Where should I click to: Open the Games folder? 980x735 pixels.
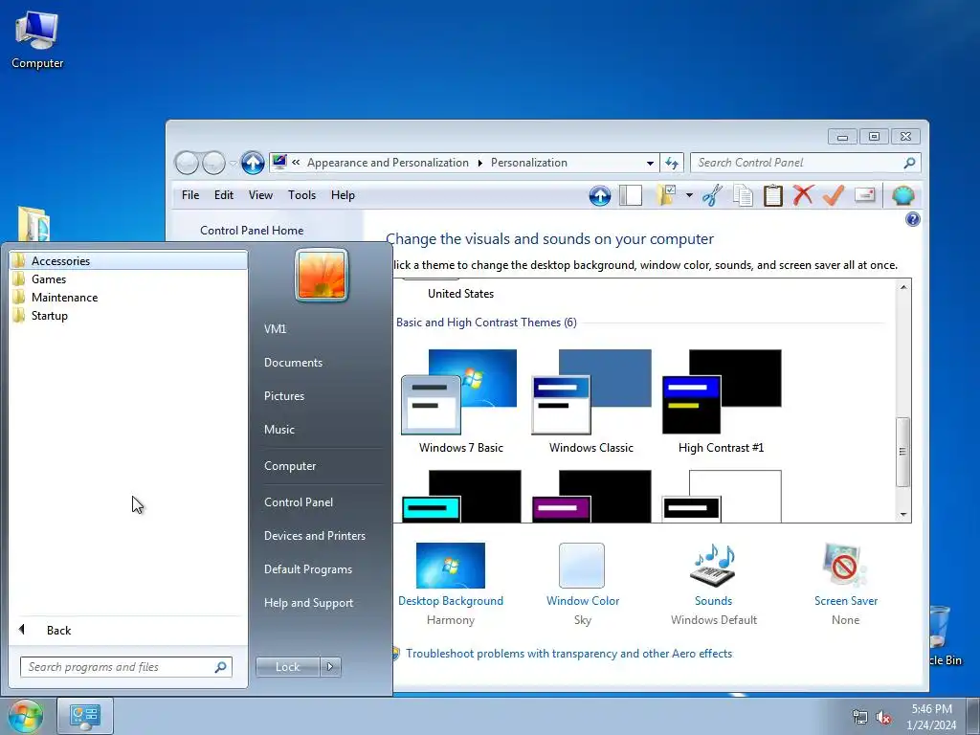[x=129, y=278]
